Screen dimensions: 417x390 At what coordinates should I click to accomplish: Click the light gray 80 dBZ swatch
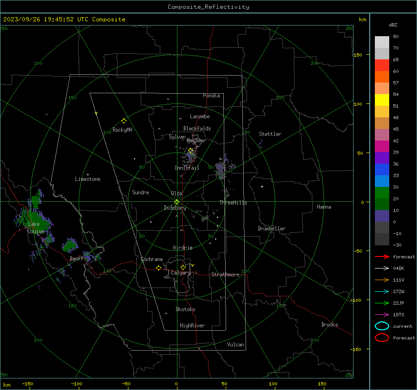click(382, 42)
